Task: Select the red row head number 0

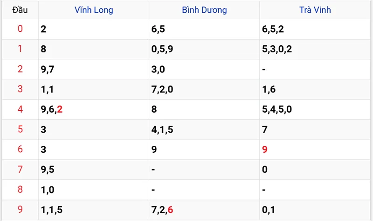Action: (20, 29)
